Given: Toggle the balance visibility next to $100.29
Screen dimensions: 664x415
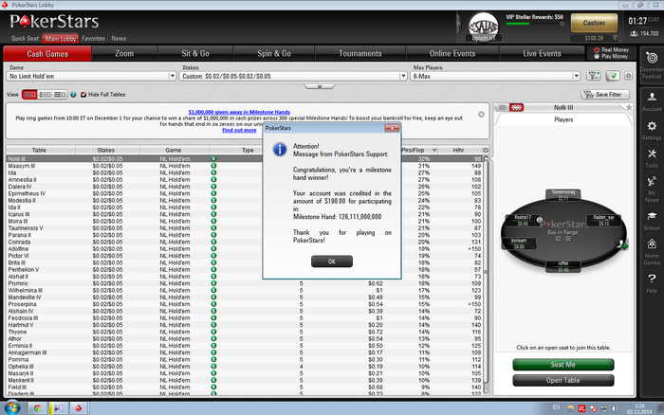Looking at the screenshot, I should [615, 38].
